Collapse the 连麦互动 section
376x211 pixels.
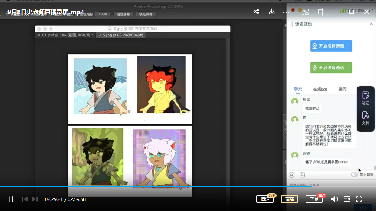tap(371, 24)
